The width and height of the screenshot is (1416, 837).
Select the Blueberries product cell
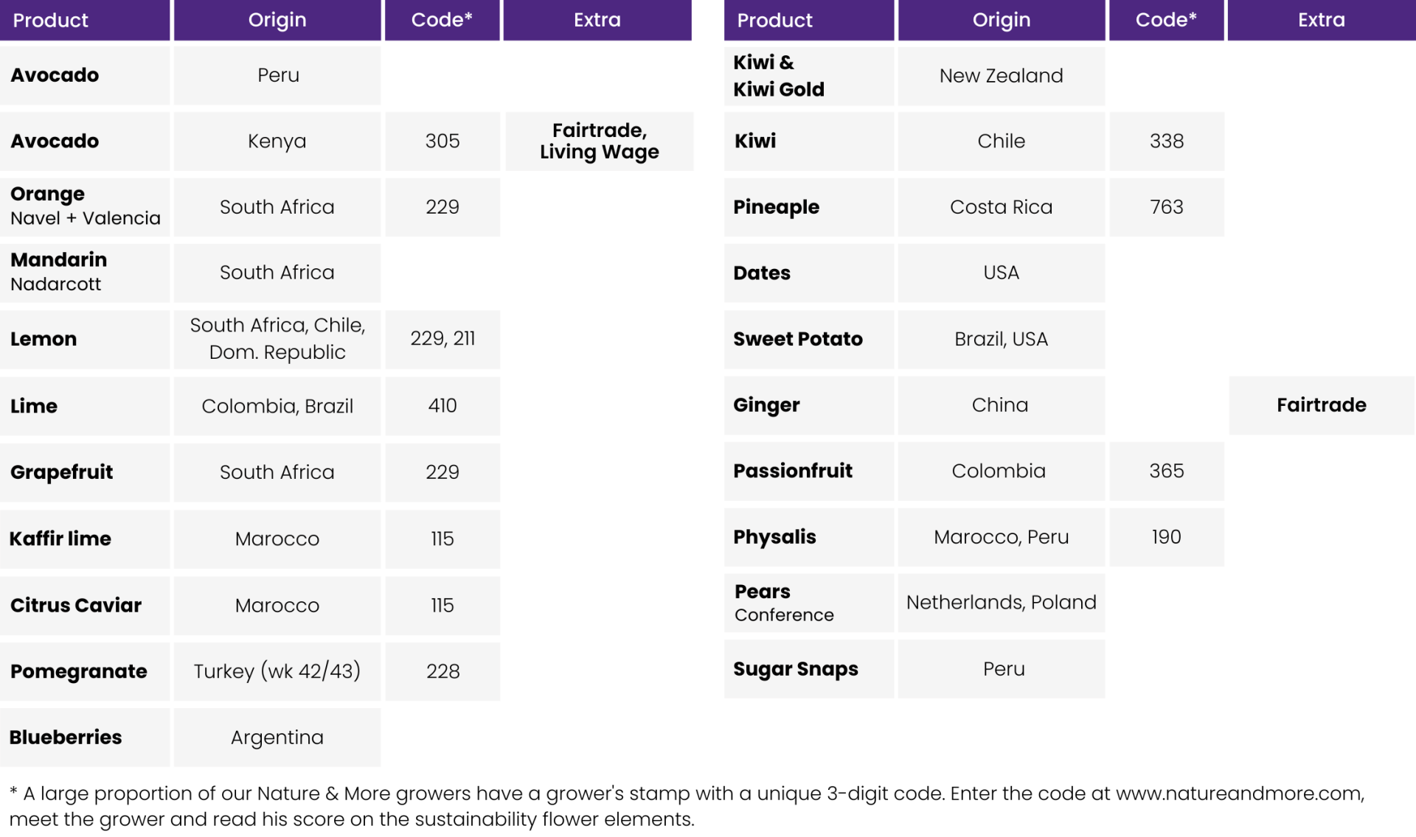coord(85,738)
